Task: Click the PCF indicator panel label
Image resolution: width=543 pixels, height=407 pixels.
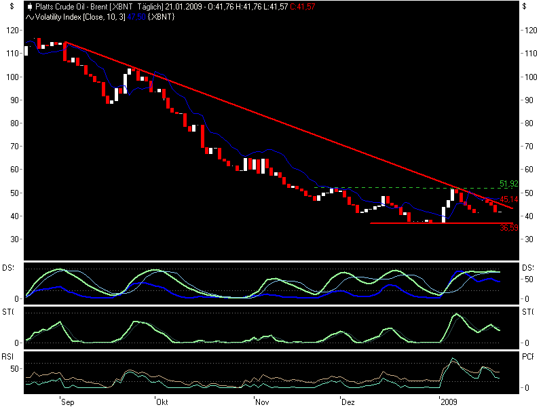Action: (527, 357)
